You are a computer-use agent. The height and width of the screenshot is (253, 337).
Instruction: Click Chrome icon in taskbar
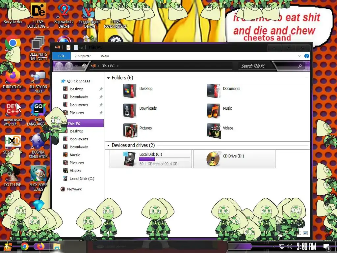(24, 246)
